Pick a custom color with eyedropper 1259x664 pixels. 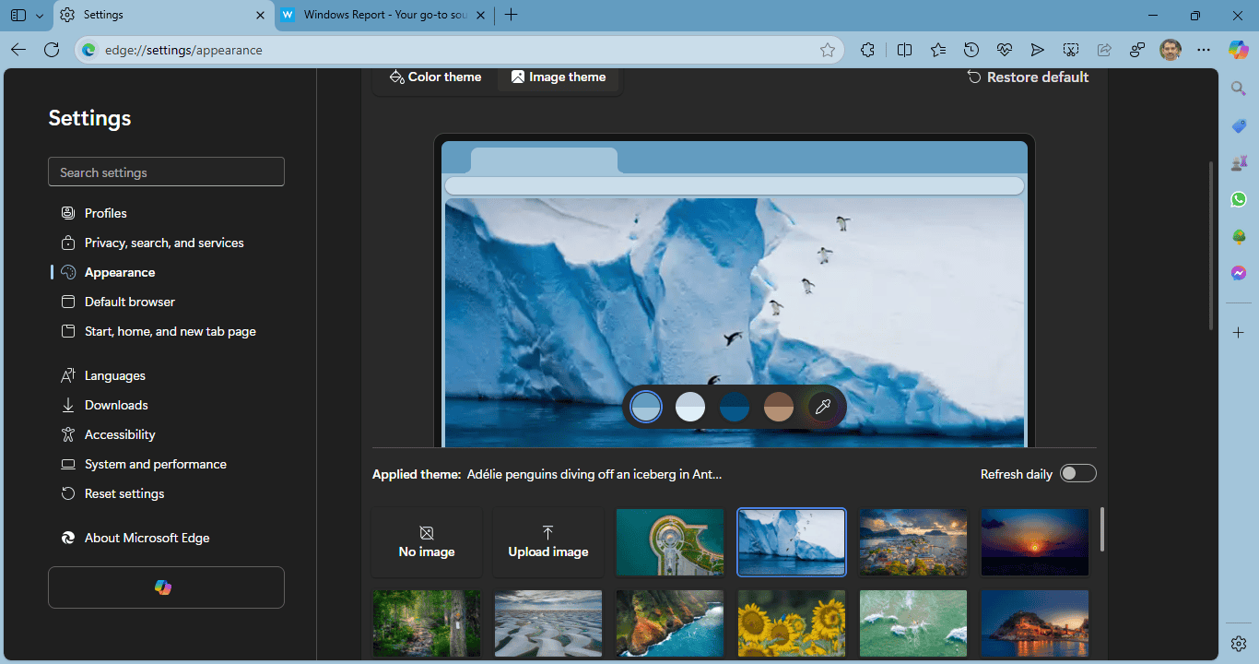pos(823,407)
